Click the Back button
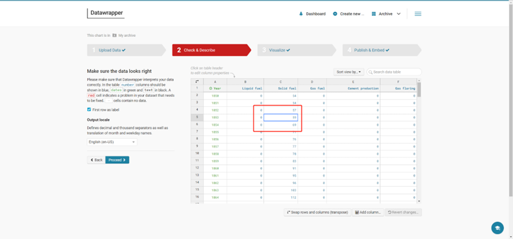513x239 pixels. point(96,160)
